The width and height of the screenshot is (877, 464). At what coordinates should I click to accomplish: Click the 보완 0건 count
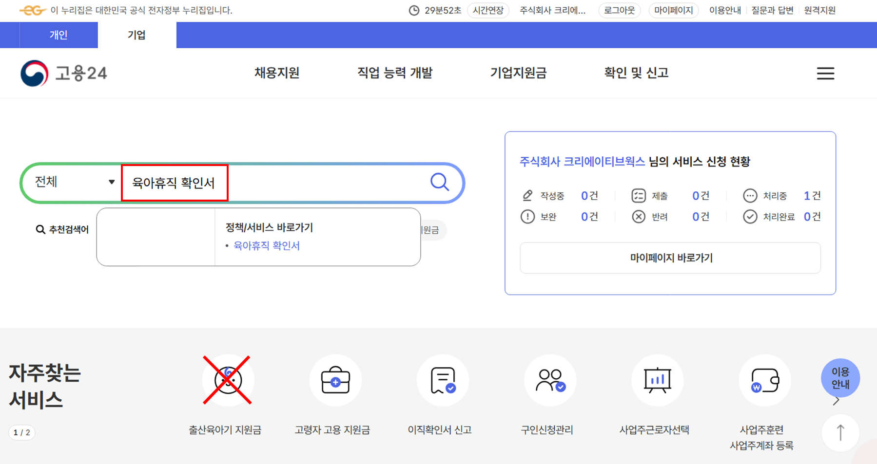click(x=589, y=217)
